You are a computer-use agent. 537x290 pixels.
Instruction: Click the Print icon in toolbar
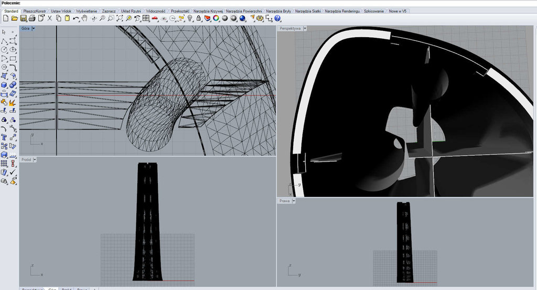point(32,18)
